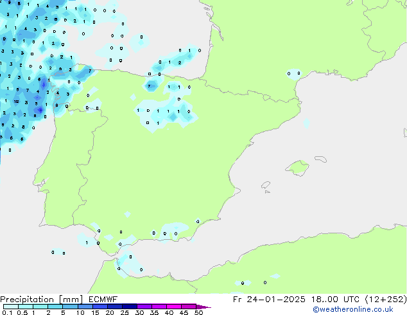
Task: Click the small rain patch over southern France
Action: click(293, 73)
